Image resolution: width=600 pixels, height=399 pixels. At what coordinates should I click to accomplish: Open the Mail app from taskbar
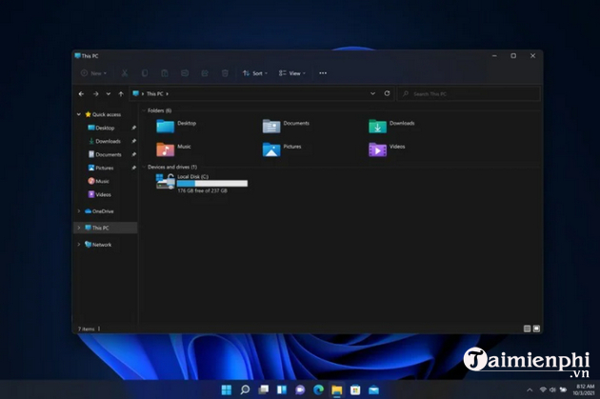click(374, 389)
